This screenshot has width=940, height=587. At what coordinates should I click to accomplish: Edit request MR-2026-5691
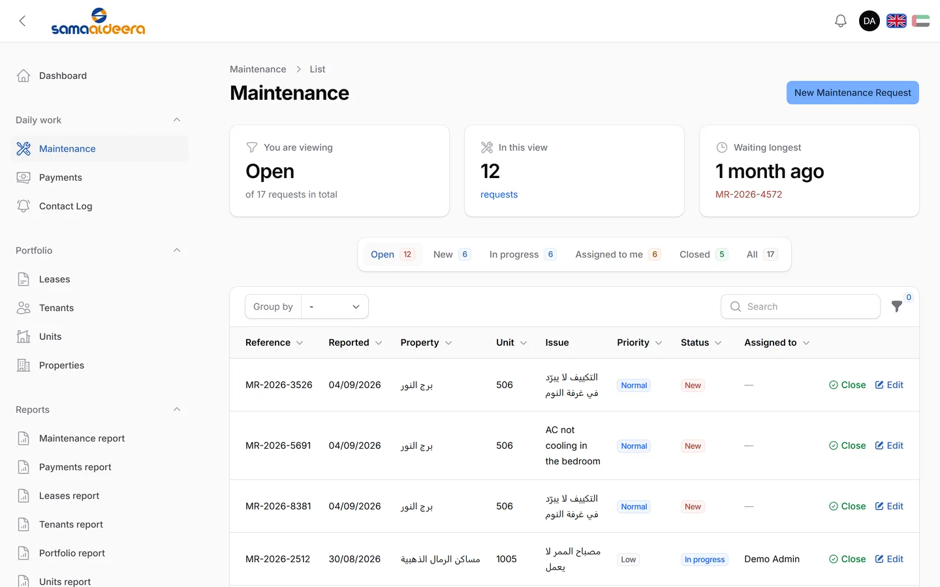point(889,445)
